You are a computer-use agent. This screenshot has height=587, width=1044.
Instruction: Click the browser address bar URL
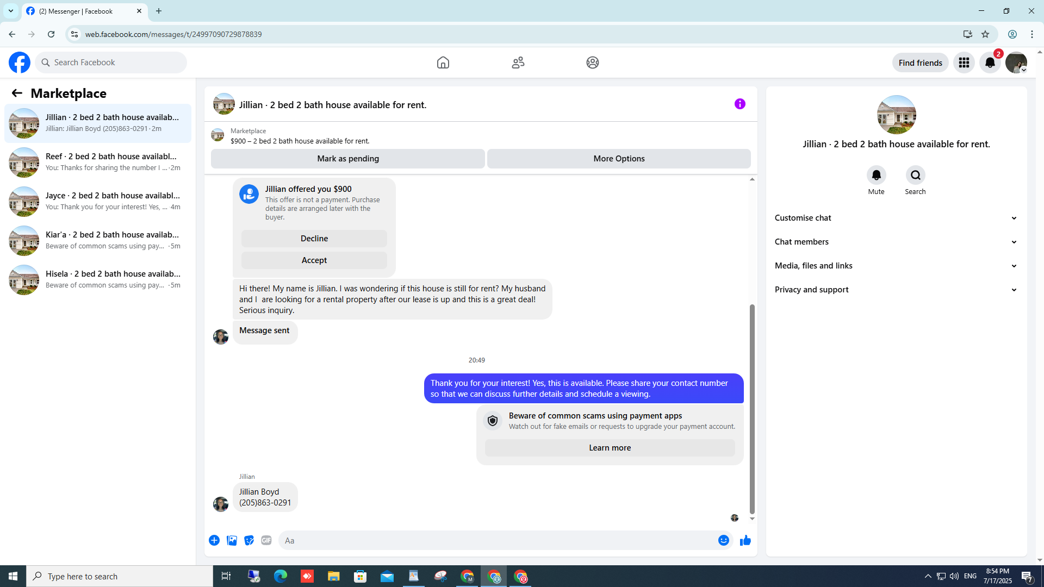point(173,34)
